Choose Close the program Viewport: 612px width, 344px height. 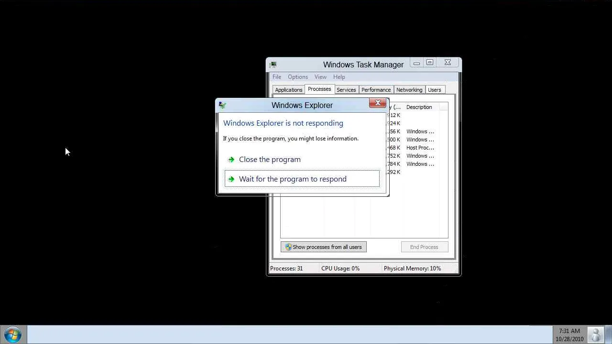(302, 160)
